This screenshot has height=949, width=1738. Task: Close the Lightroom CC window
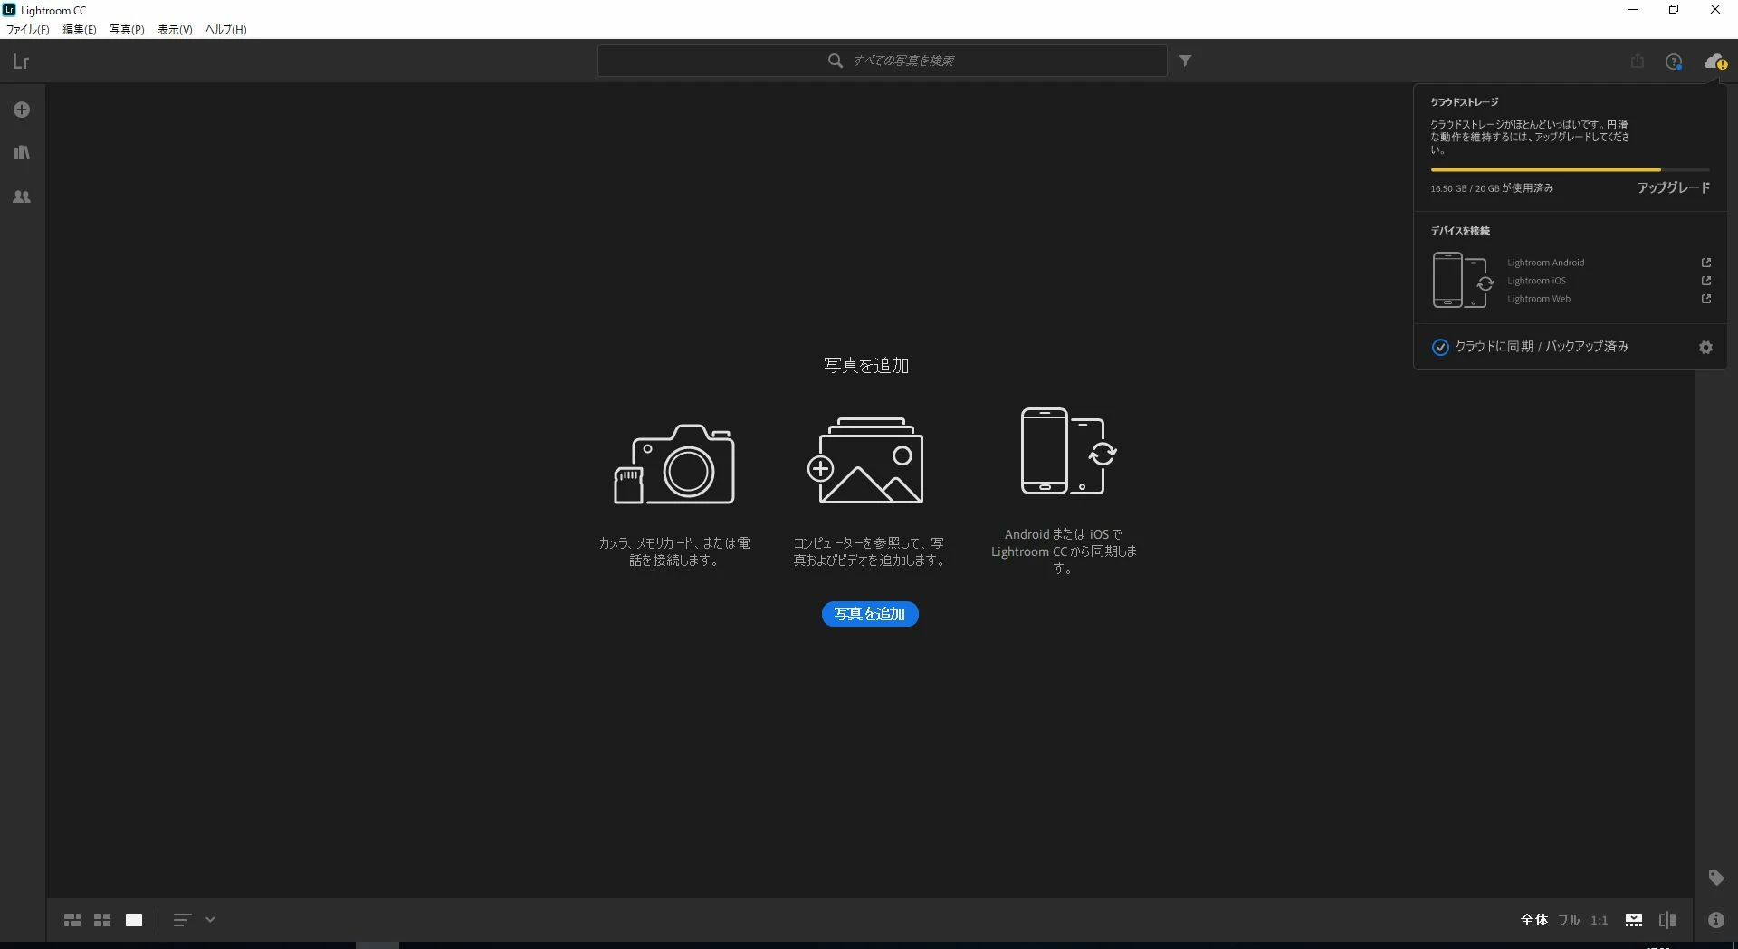click(1714, 10)
